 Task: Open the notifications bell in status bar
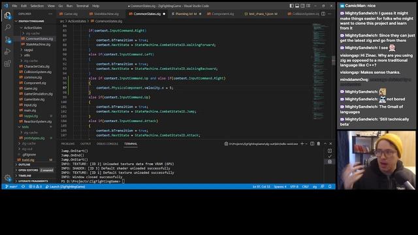tap(330, 187)
